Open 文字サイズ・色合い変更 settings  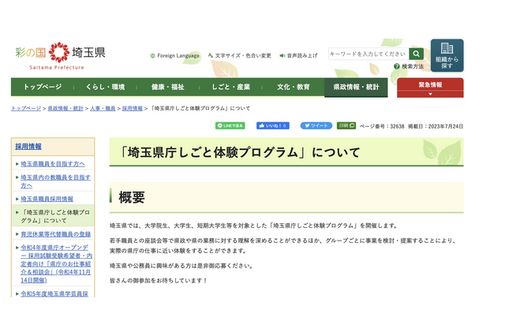coord(240,56)
